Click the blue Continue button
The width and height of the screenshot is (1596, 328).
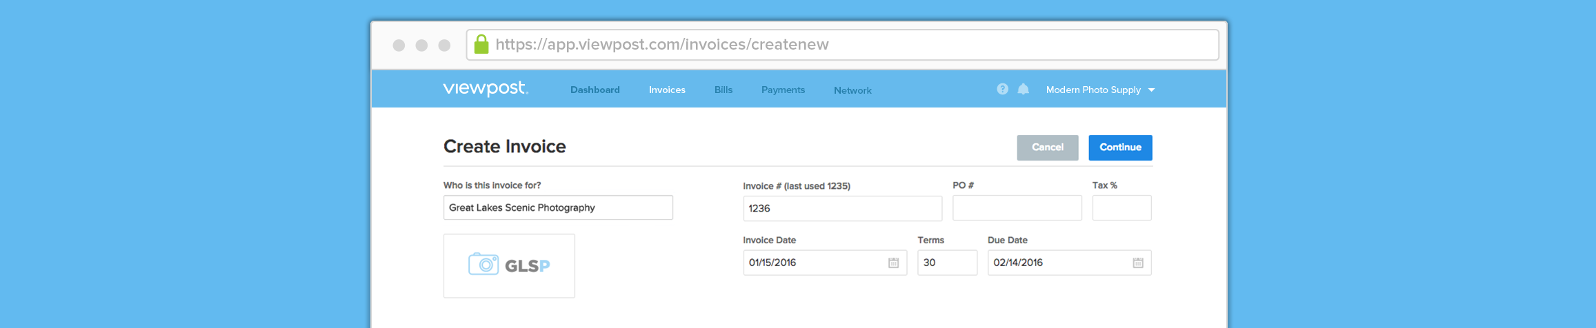coord(1121,147)
